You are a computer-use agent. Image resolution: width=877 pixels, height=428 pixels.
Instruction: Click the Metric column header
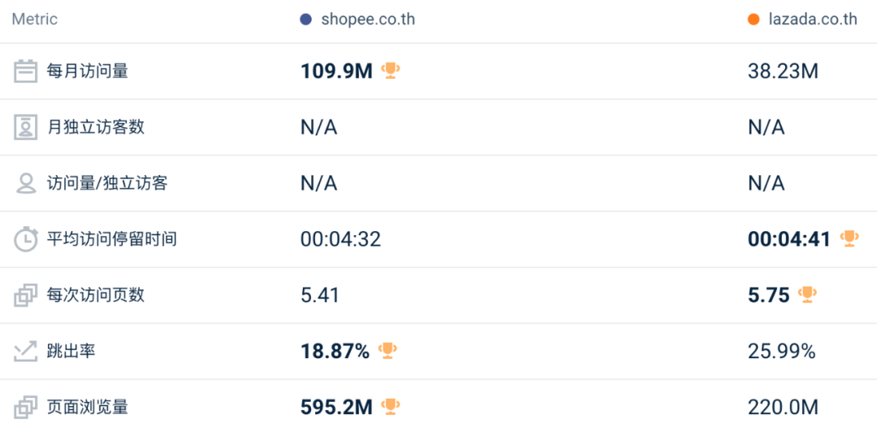pyautogui.click(x=35, y=19)
